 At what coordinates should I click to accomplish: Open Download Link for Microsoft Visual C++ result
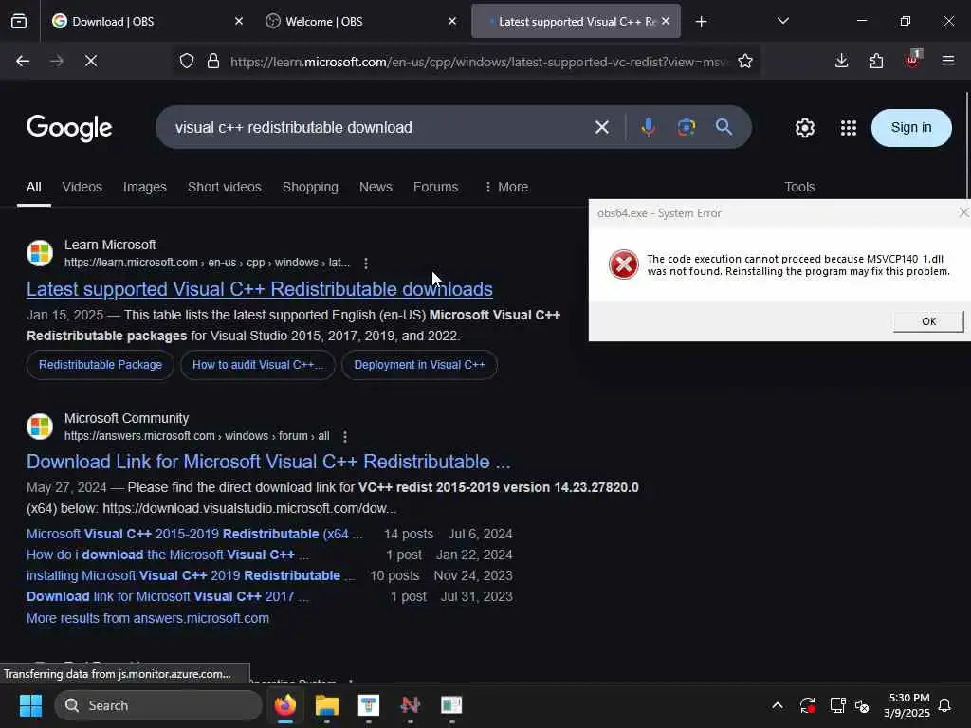click(268, 462)
